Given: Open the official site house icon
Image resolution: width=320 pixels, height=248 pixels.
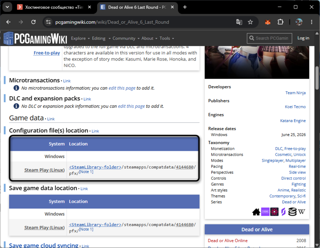Looking at the screenshot, I should click(256, 212).
